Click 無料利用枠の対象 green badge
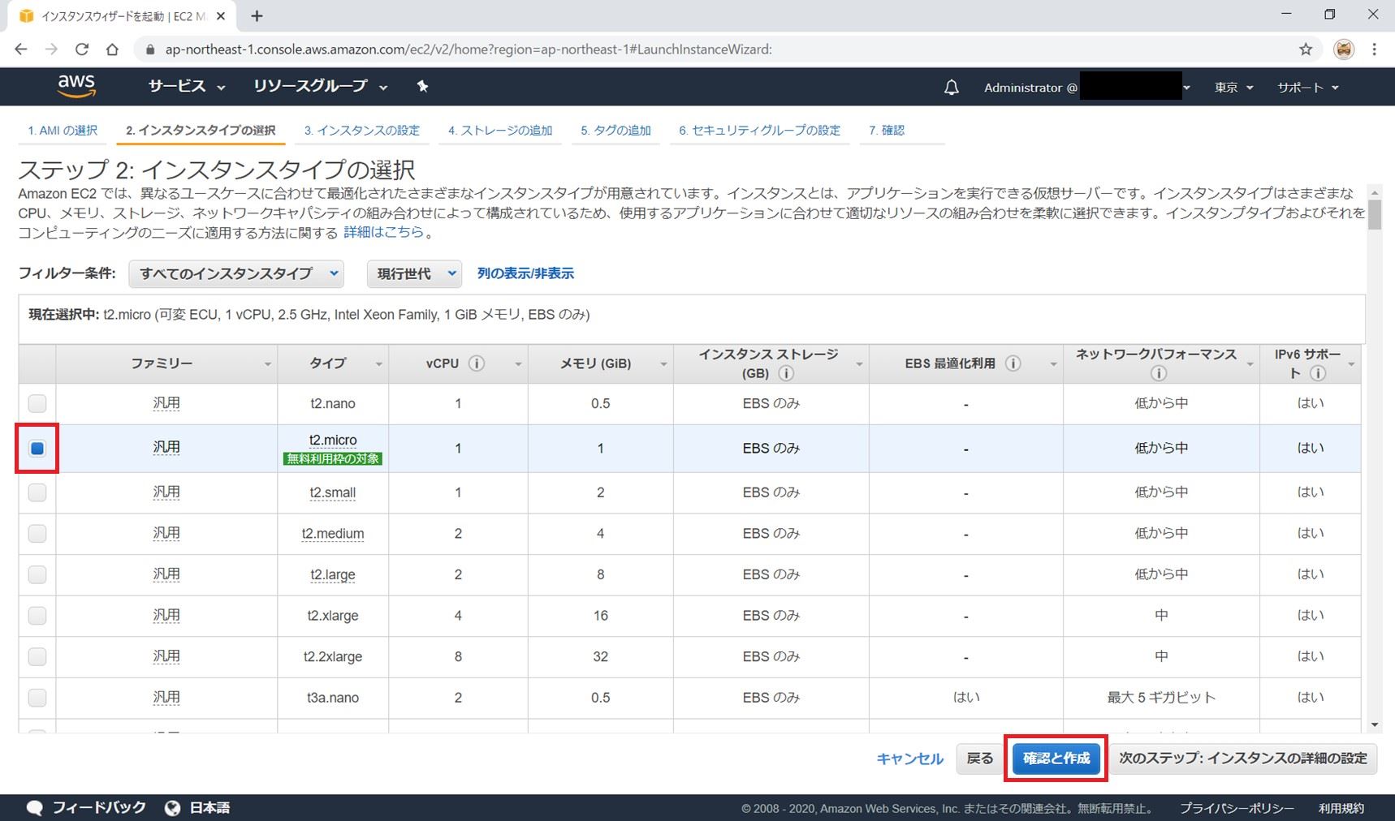 pos(333,458)
